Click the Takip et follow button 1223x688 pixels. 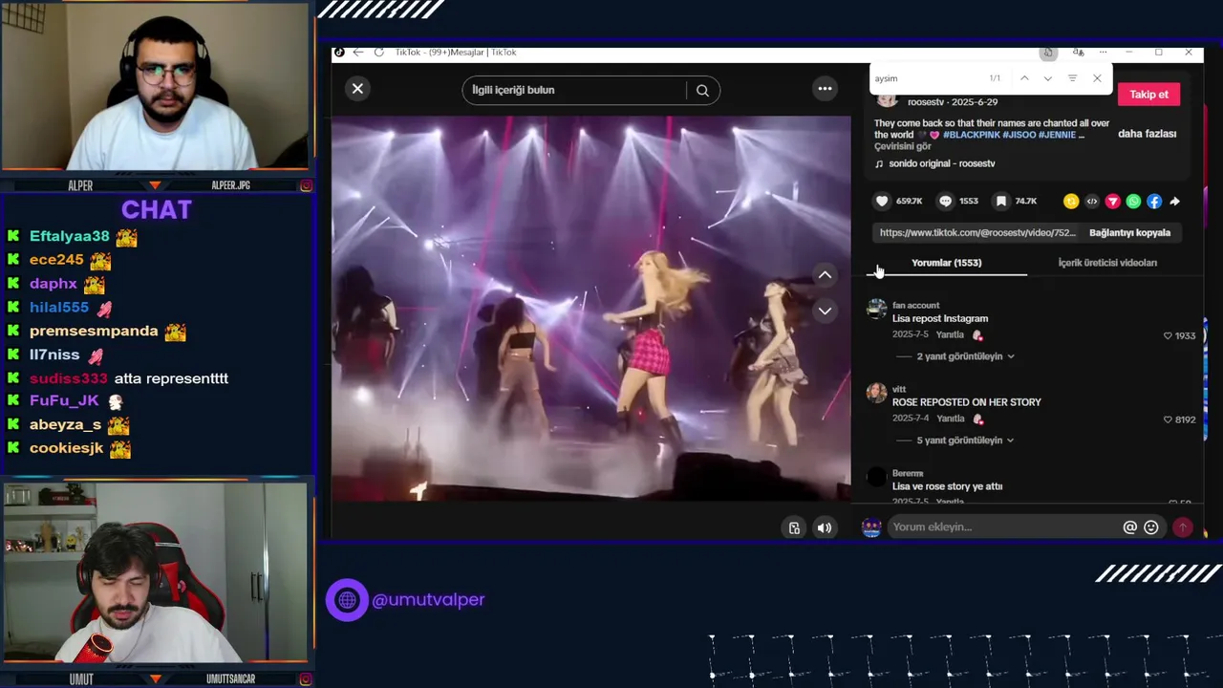(1148, 95)
